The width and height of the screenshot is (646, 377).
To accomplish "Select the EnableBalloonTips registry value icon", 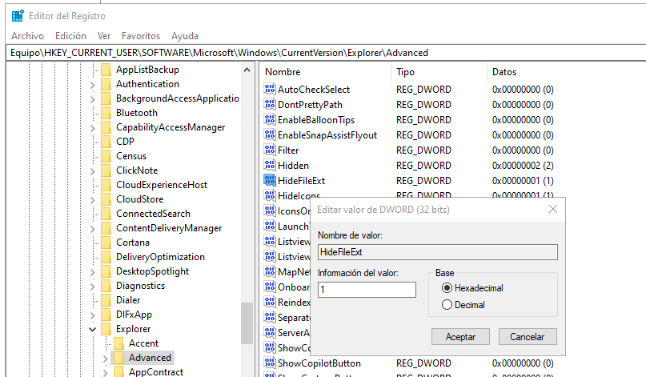I will point(270,120).
